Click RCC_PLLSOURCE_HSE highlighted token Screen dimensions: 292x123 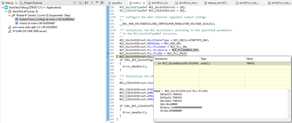click(185, 50)
